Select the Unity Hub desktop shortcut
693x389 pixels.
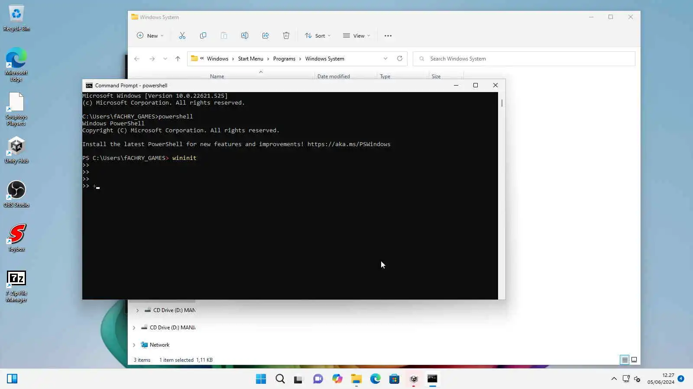coord(16,150)
